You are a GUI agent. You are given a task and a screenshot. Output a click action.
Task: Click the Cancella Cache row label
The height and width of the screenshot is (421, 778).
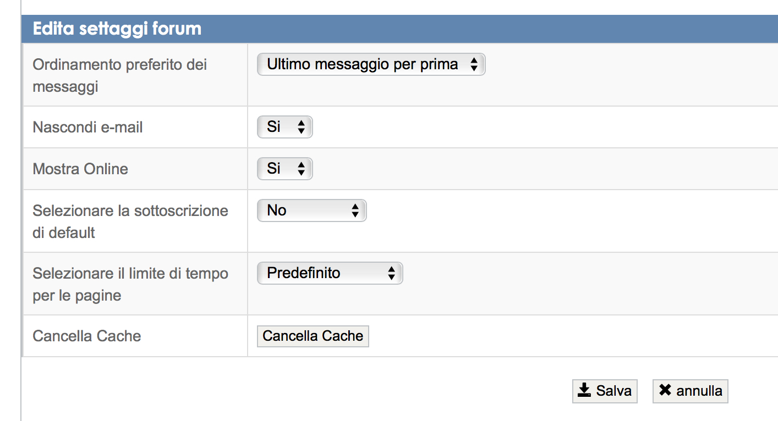87,336
